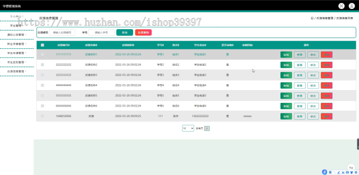Expand the 学生管理 sidebar menu
The height and width of the screenshot is (175, 359).
coord(16,26)
